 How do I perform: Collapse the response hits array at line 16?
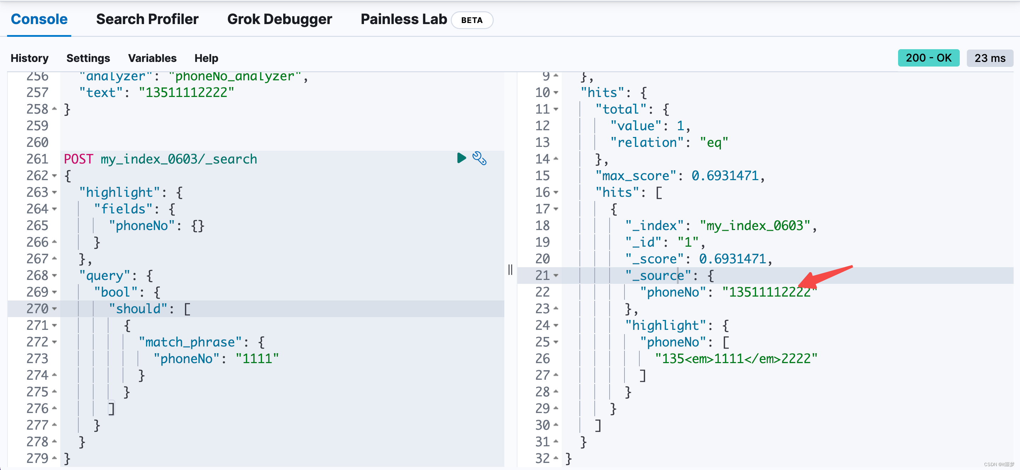pyautogui.click(x=555, y=193)
